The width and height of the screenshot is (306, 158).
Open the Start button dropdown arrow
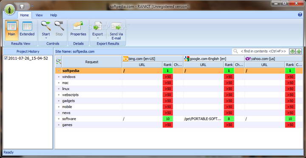(x=46, y=38)
